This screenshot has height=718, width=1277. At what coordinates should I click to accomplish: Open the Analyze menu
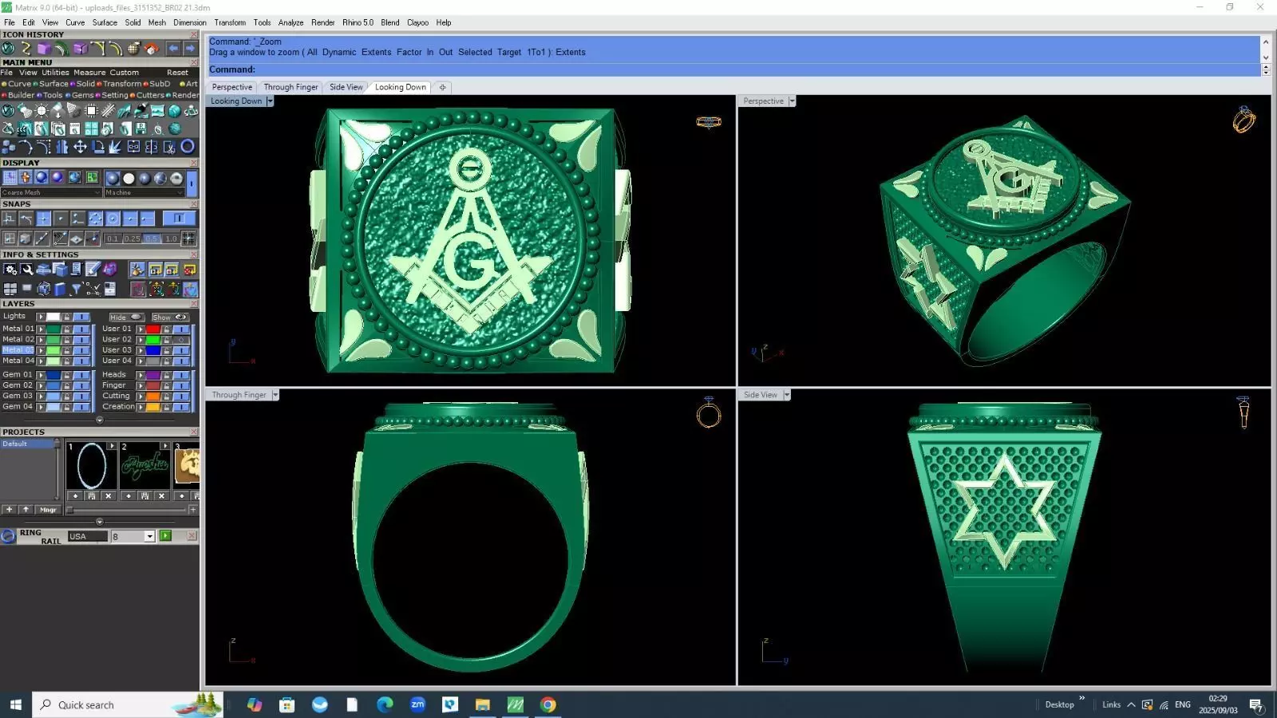291,22
